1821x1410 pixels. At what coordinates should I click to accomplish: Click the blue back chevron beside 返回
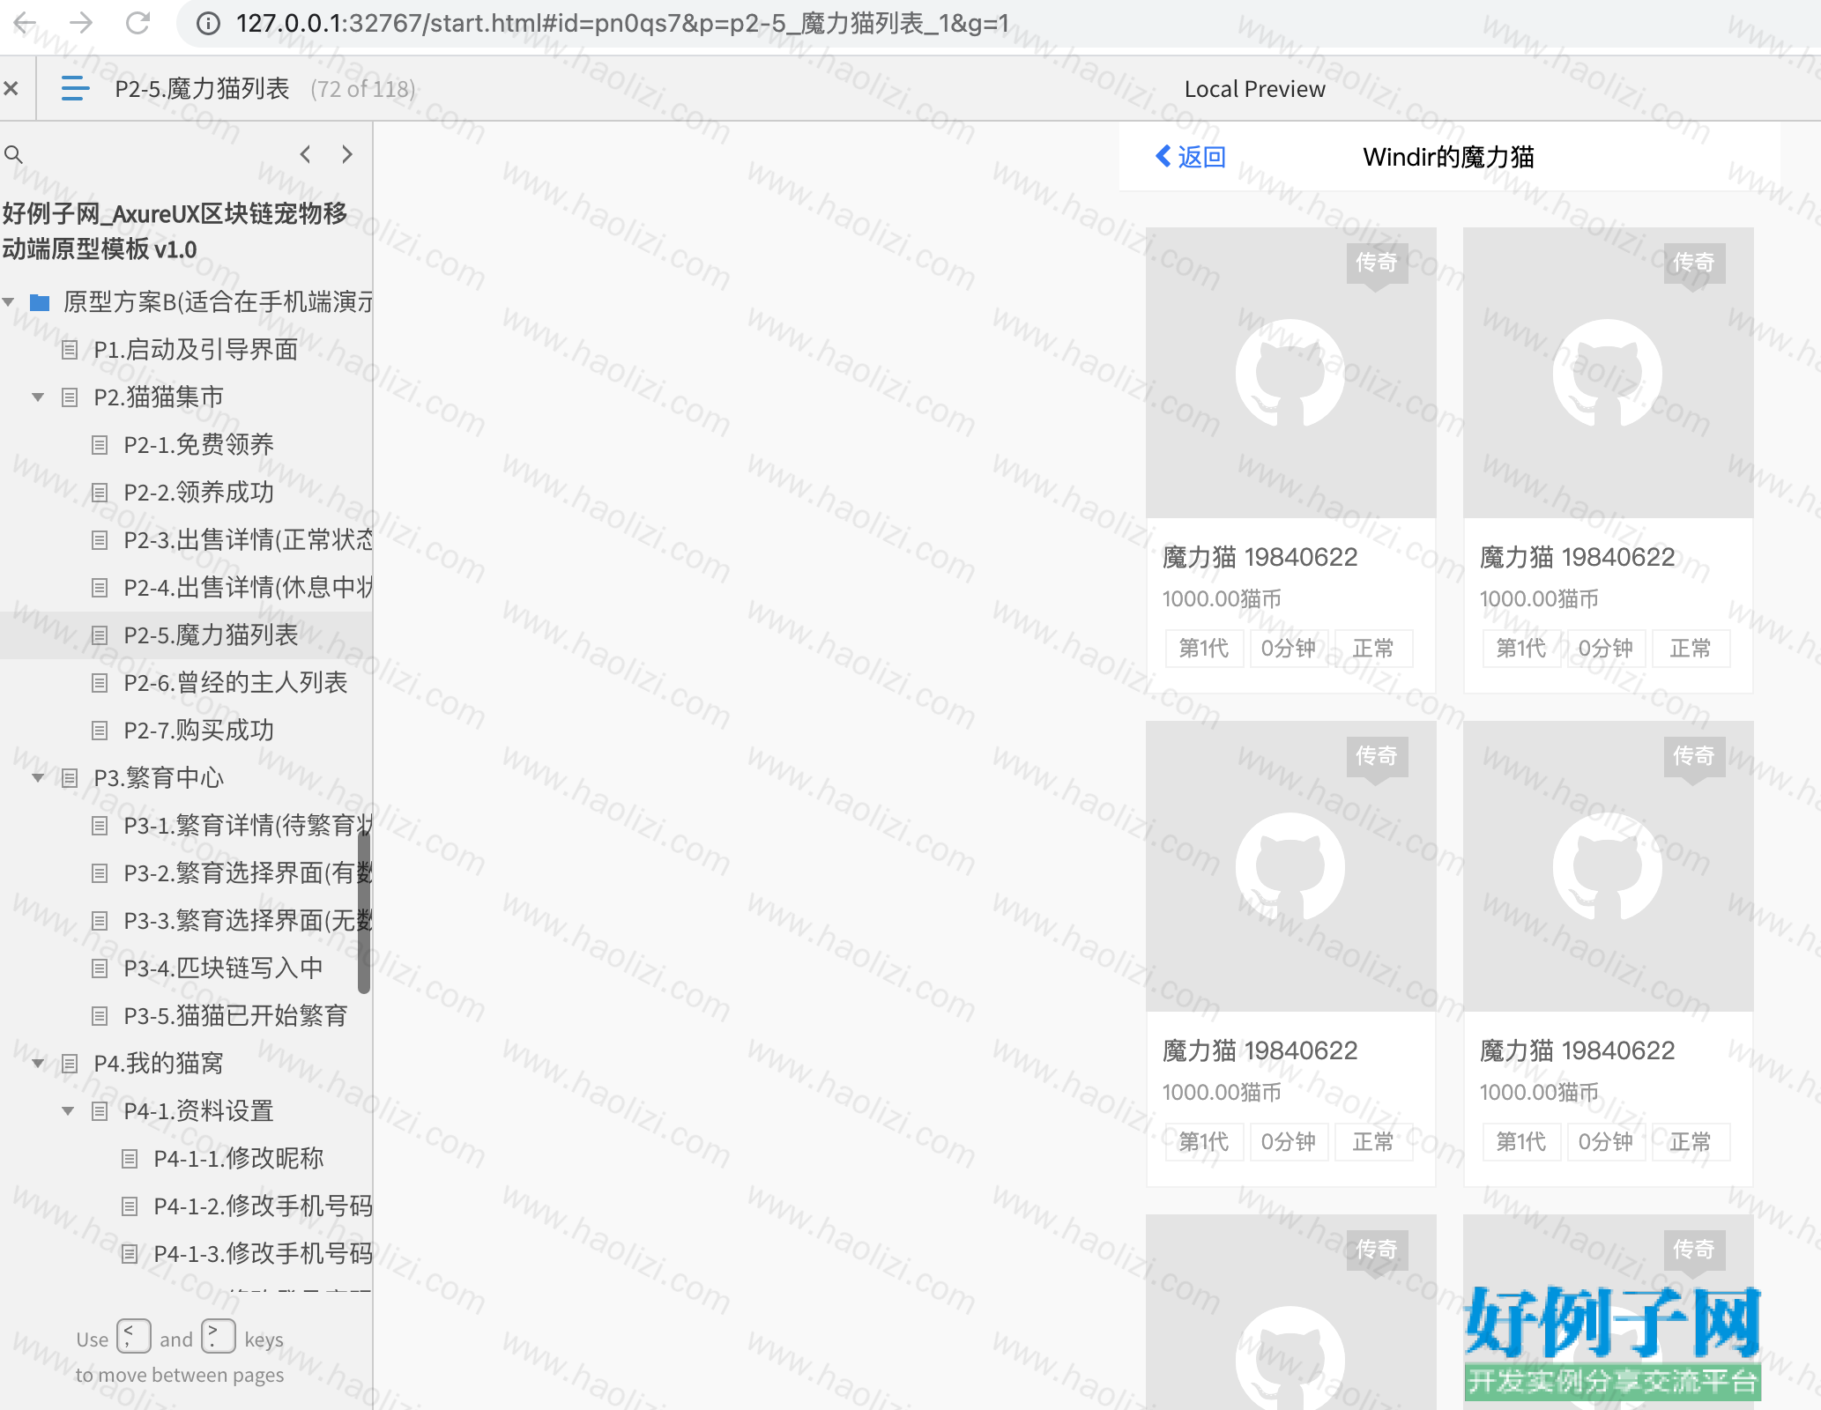pos(1163,157)
